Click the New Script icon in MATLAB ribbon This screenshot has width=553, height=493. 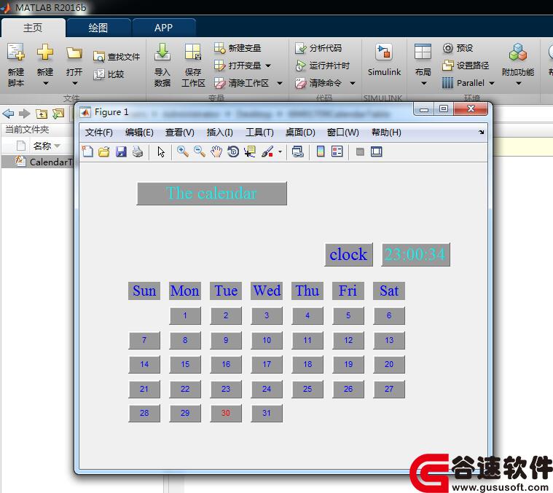pyautogui.click(x=16, y=52)
